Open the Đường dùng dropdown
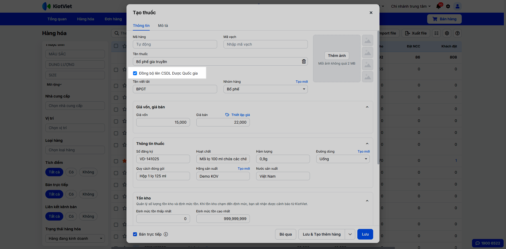506x249 pixels. (x=343, y=159)
